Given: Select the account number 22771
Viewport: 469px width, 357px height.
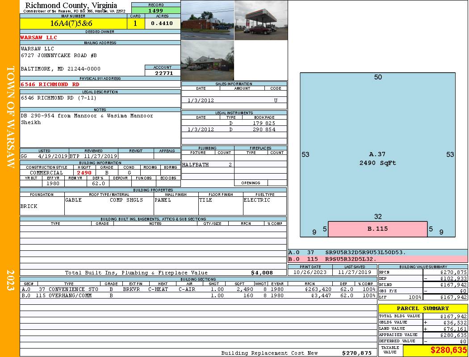Looking at the screenshot, I should click(x=163, y=73).
